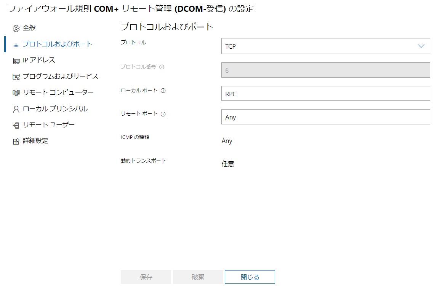442x288 pixels.
Task: Click the 閉じる button
Action: [x=250, y=277]
